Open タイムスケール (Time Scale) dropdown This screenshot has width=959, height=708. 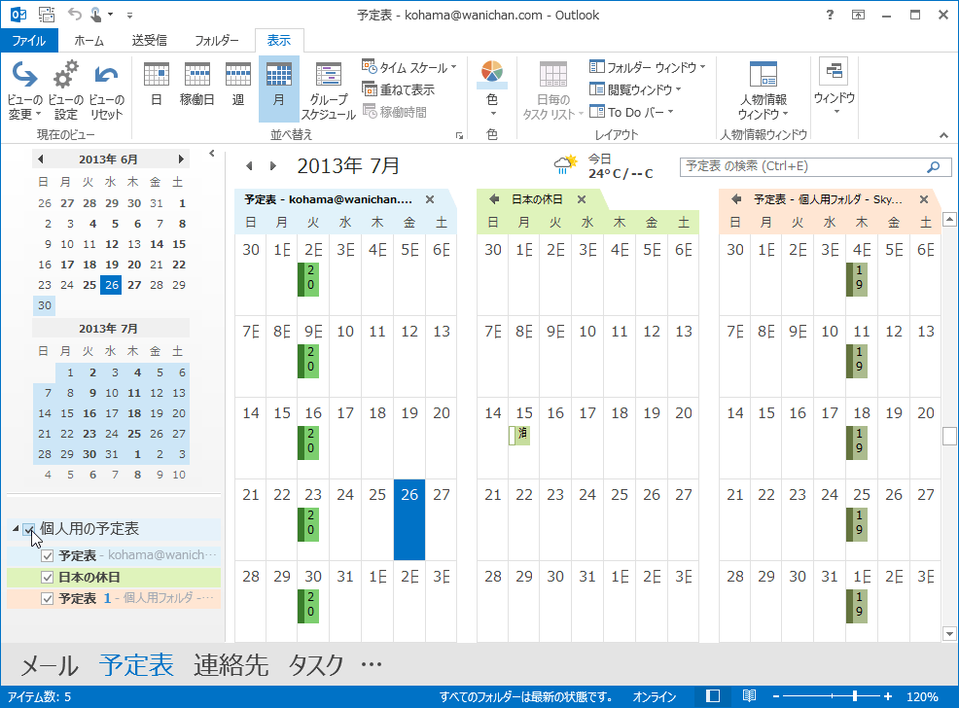click(x=409, y=67)
